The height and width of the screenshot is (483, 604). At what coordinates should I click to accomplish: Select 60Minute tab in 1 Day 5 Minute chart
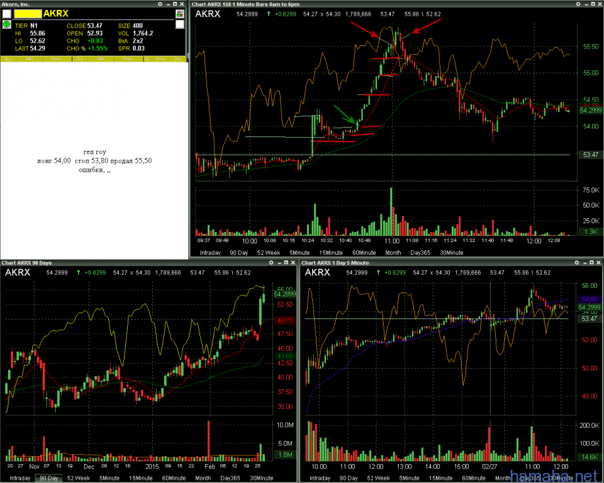coord(473,478)
